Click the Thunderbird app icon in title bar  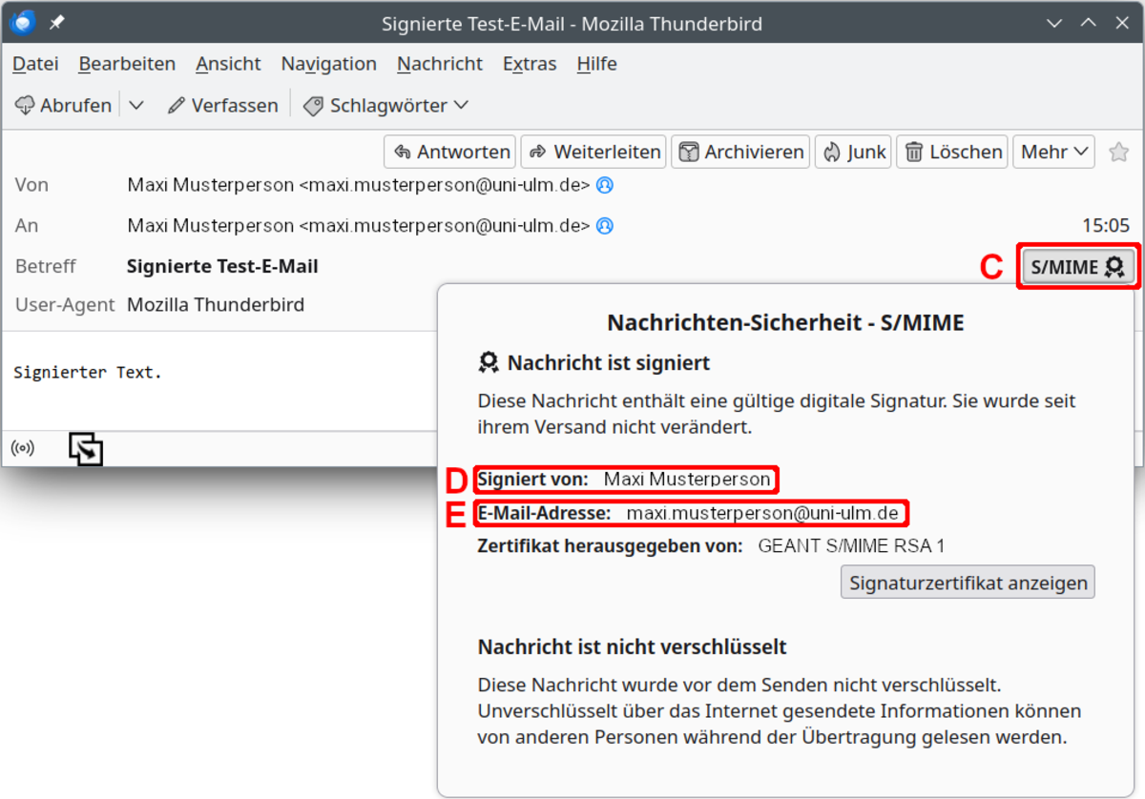22,23
